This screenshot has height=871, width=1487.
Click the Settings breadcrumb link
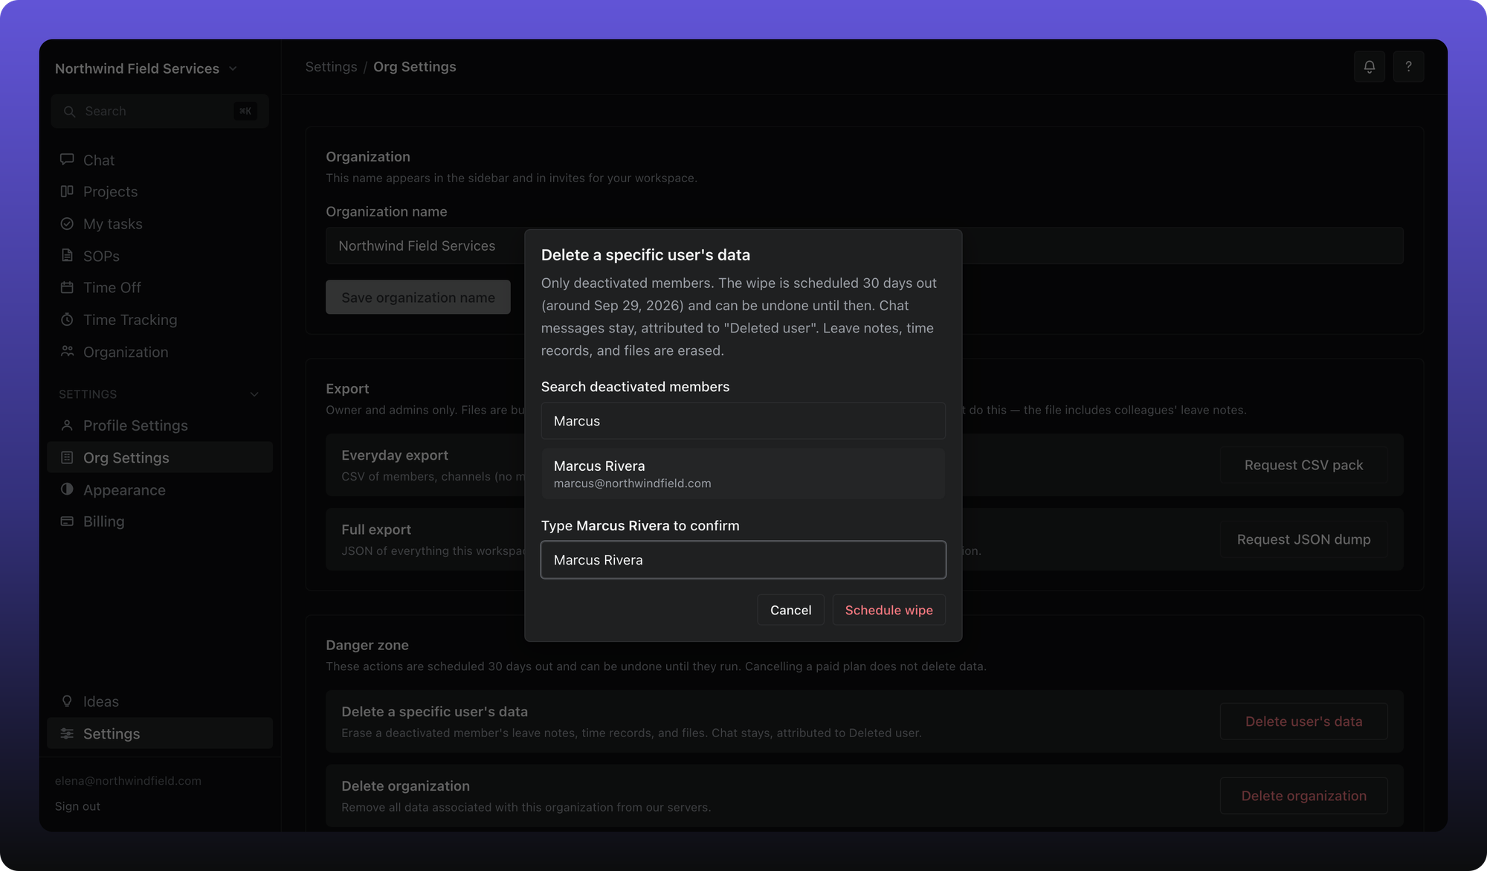[331, 67]
